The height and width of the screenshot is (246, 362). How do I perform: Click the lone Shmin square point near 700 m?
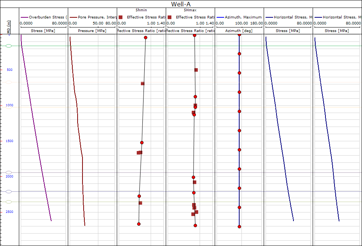[142, 83]
